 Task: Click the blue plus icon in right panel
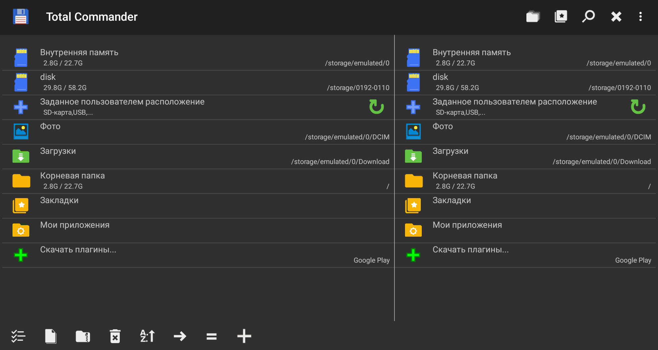point(413,107)
